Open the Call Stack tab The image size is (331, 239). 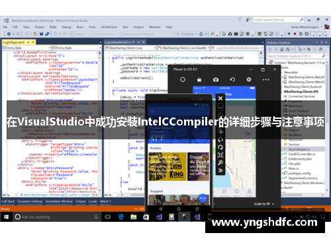point(8,201)
